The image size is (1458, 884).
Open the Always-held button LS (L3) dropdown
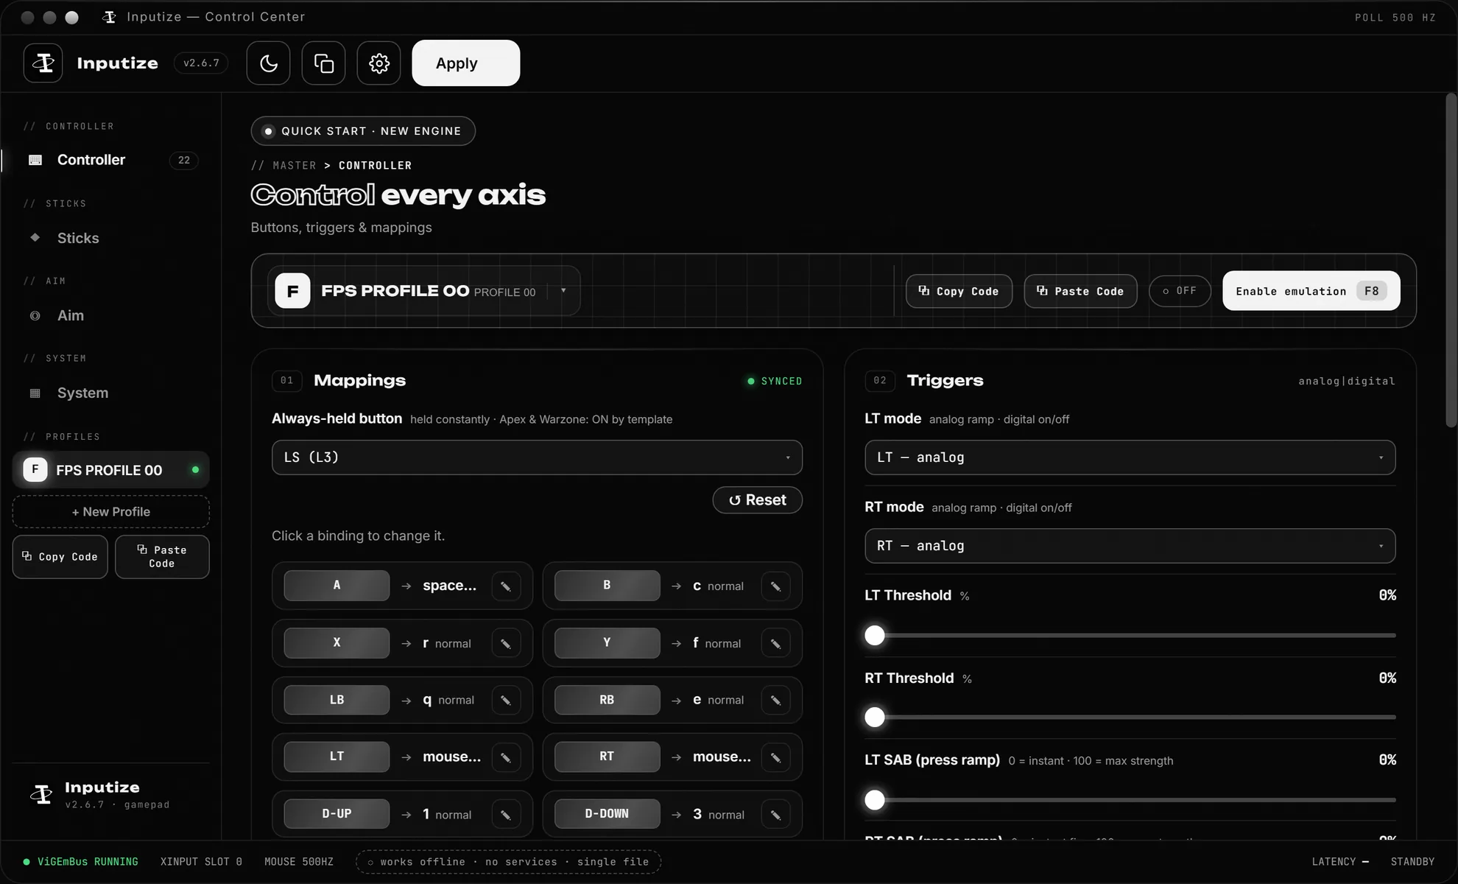(537, 457)
